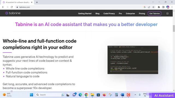
Task: Open the Enterprise nav item
Action: tap(130, 13)
